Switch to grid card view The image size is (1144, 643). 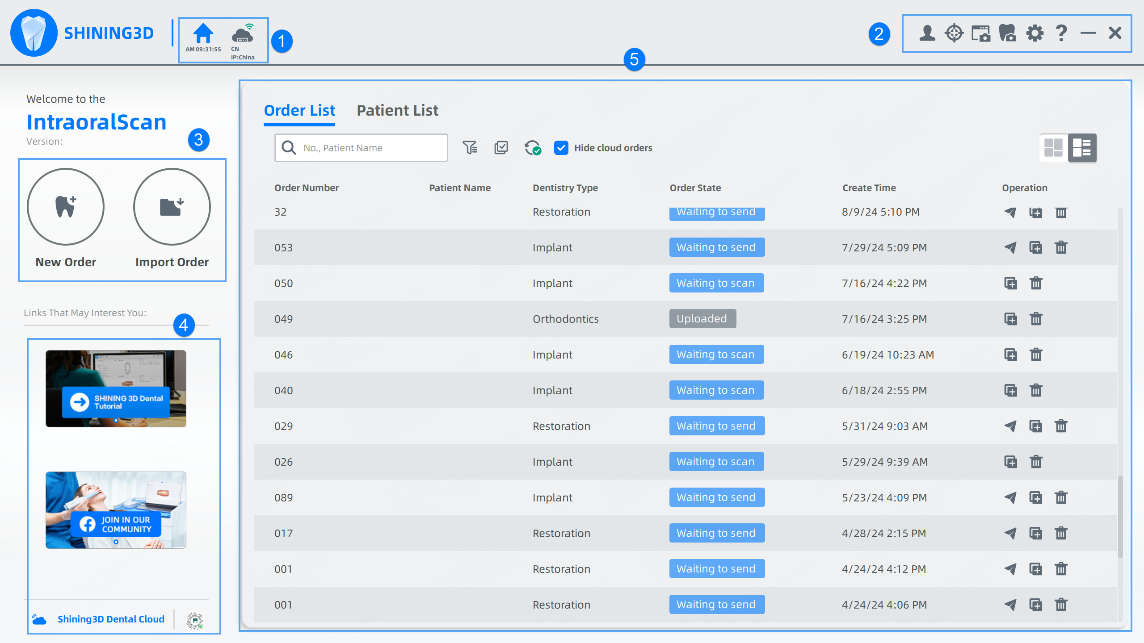[x=1053, y=148]
